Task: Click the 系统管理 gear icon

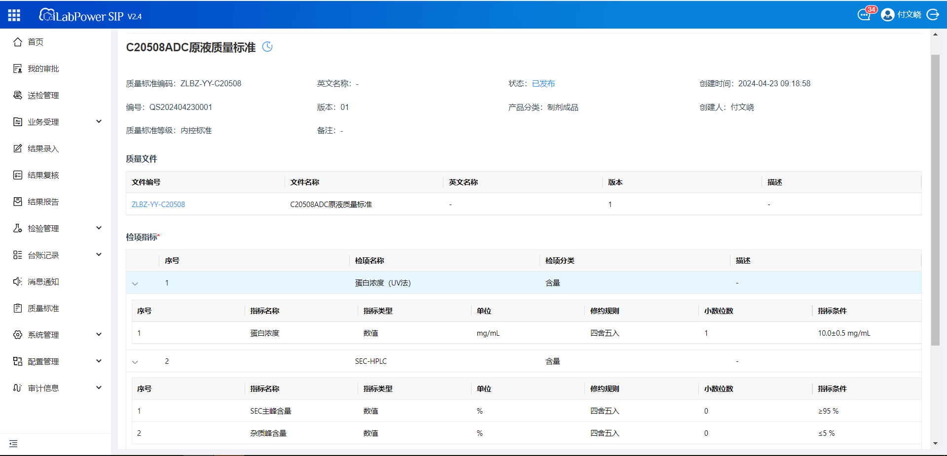Action: pos(18,335)
